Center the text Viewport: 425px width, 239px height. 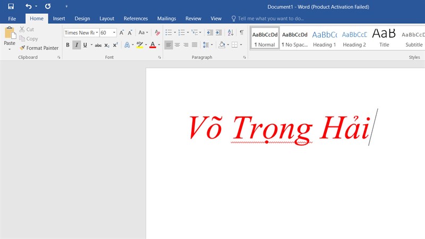pos(177,45)
